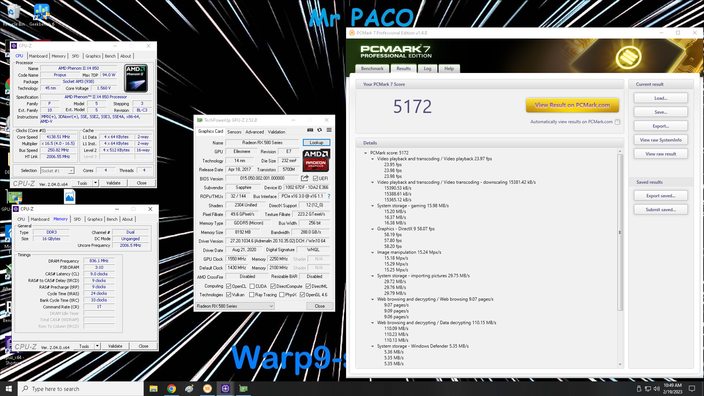Screen dimensions: 704x396
Task: Click BIOS Version field in GPU-Z
Action: pos(262,178)
